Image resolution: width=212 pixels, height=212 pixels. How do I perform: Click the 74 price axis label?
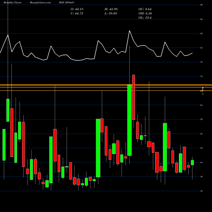coord(201,76)
